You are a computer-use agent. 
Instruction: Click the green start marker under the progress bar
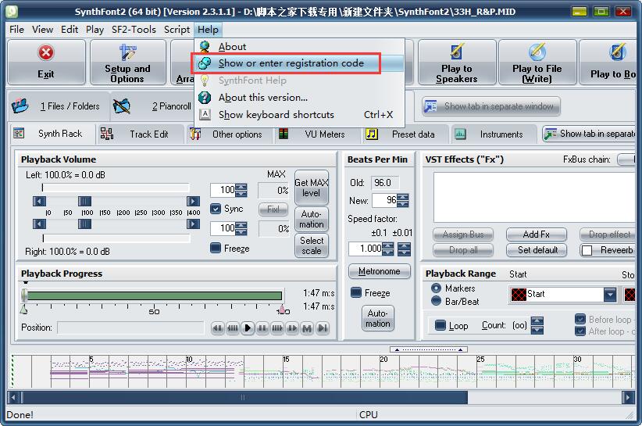23,310
